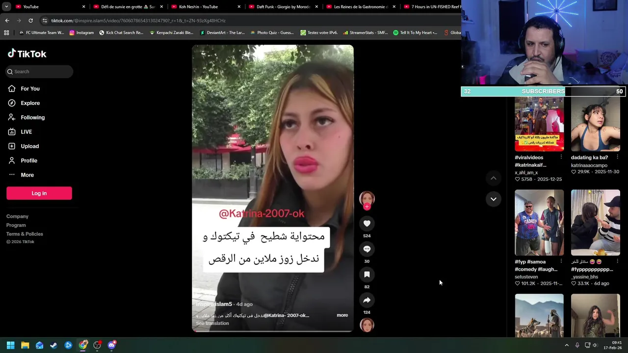Go to previous video with up chevron
Screen dimensions: 628x353
493,178
